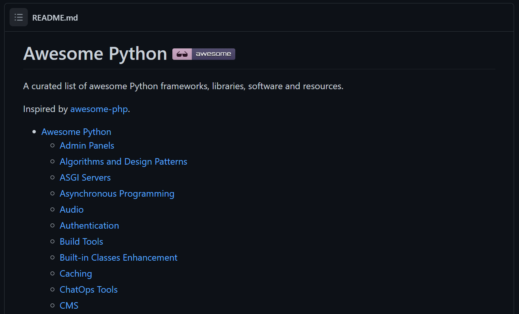Open Asynchronous Programming section link
Screen dimensions: 519x314
tap(117, 194)
